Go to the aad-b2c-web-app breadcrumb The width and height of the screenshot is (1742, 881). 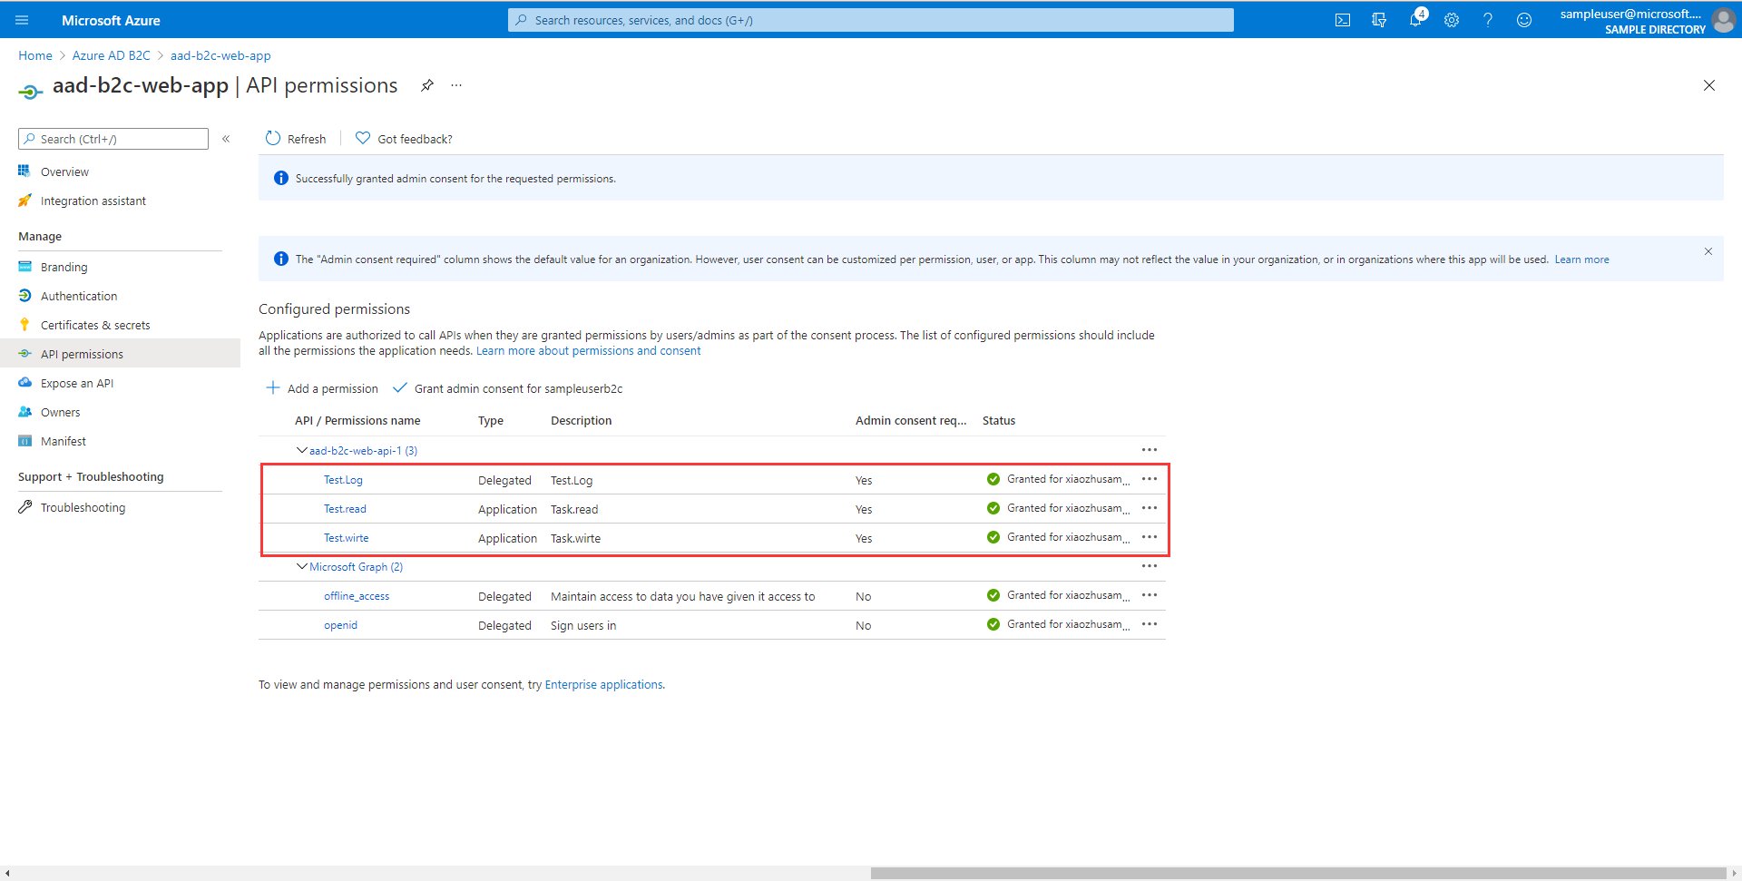220,55
